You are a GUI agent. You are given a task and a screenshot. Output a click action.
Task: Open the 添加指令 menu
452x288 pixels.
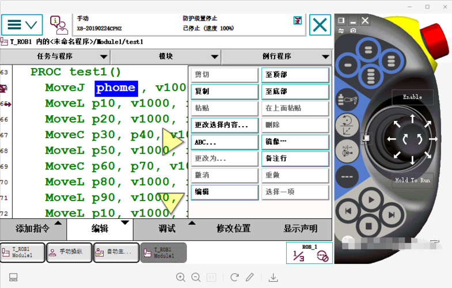(x=33, y=229)
